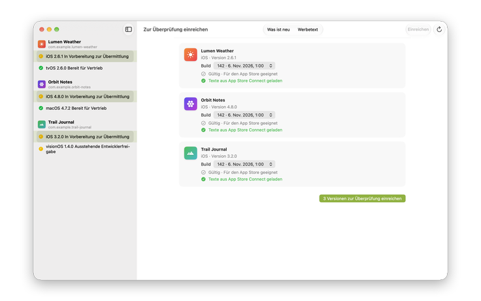Screen dimensions: 481x301
Task: Open the Build dropdown for Trail Journal
Action: click(244, 164)
